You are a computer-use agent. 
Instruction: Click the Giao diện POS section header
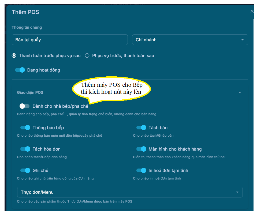pyautogui.click(x=30, y=92)
